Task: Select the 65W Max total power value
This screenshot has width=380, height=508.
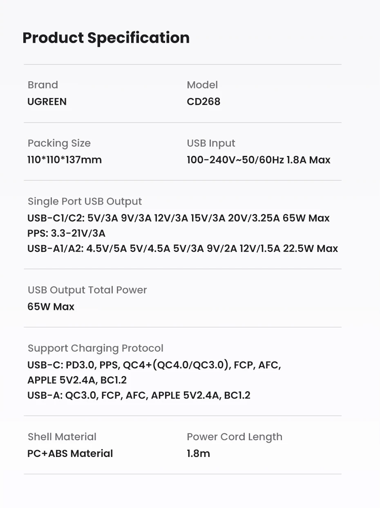Action: click(x=51, y=307)
